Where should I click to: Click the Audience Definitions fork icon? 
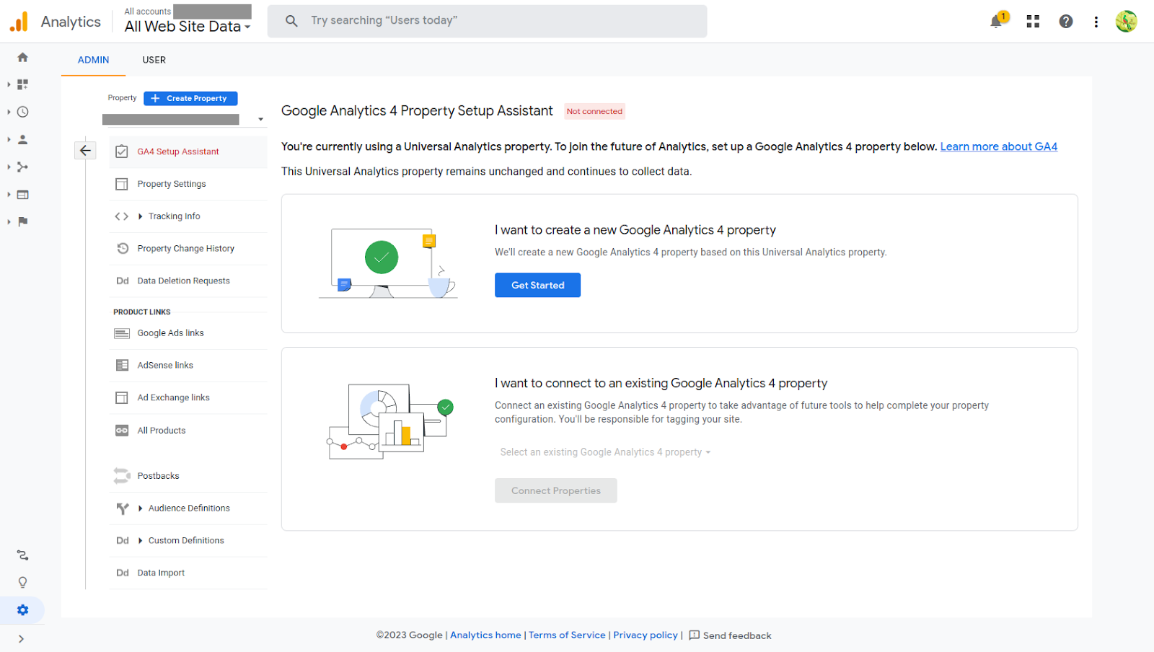click(x=122, y=508)
